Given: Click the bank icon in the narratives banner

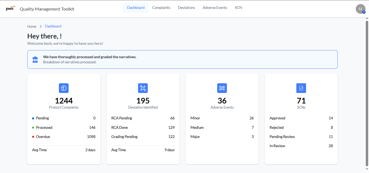Looking at the screenshot, I should point(35,59).
